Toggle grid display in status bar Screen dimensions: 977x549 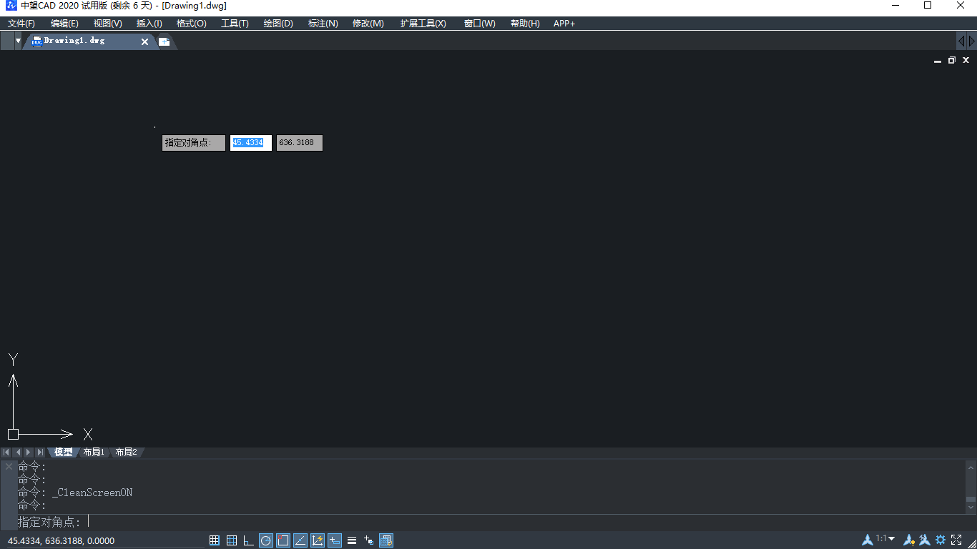click(x=232, y=540)
